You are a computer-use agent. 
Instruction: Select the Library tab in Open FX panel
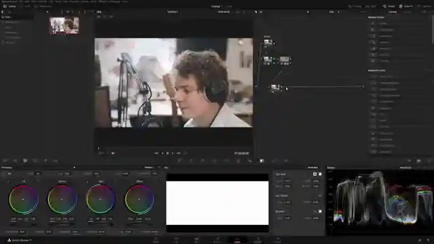coord(393,12)
